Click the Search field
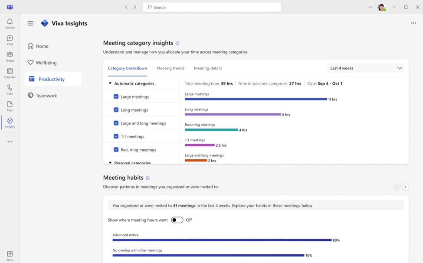The width and height of the screenshot is (423, 263). [212, 7]
